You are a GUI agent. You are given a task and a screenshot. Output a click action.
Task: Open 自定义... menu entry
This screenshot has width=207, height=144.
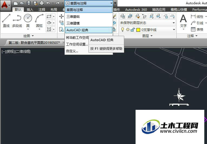72,51
